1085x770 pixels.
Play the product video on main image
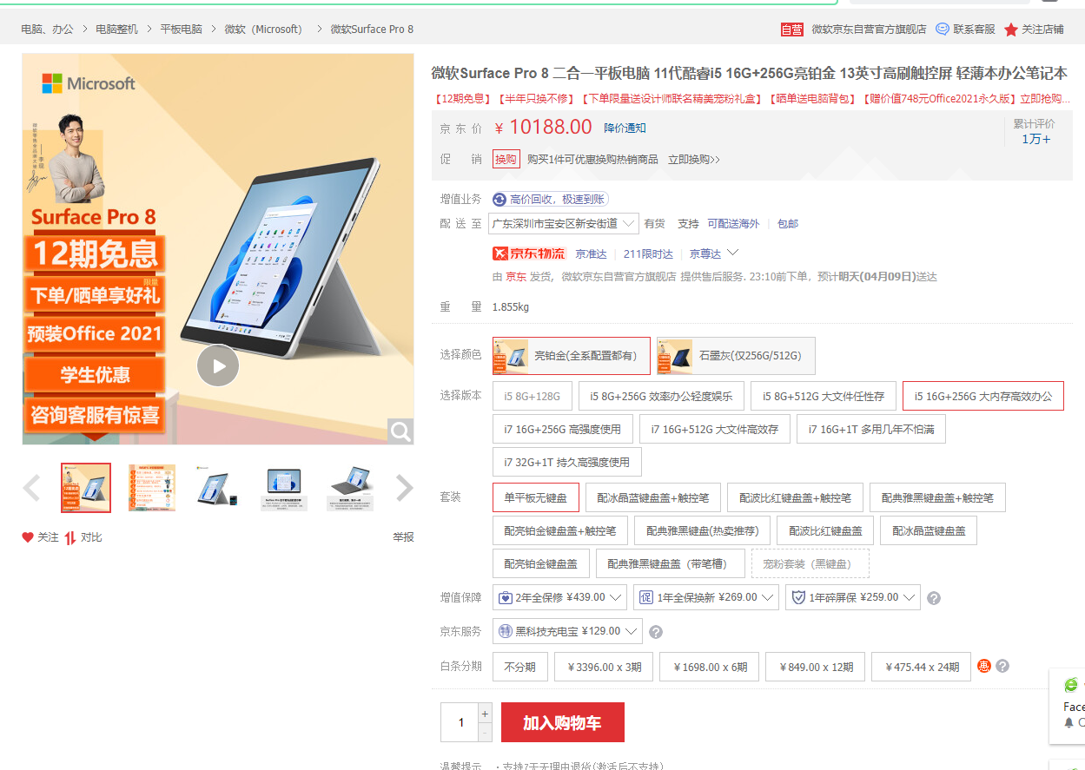coord(217,365)
